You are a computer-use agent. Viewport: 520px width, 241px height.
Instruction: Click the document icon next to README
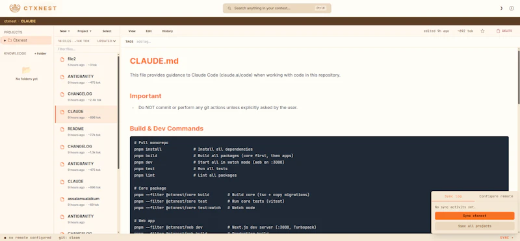[62, 130]
